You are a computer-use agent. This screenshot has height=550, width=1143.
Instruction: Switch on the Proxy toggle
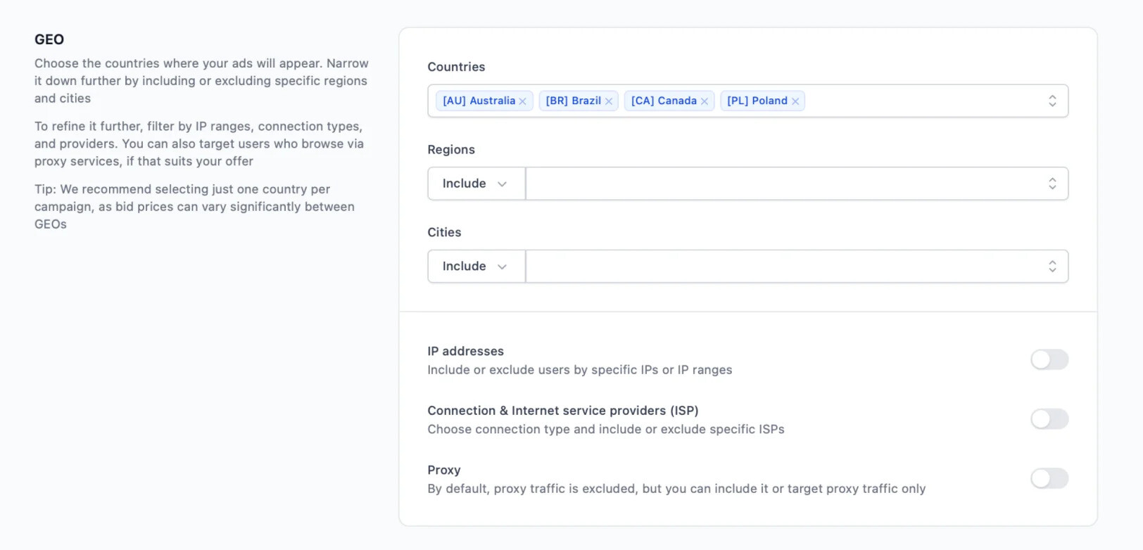1049,478
